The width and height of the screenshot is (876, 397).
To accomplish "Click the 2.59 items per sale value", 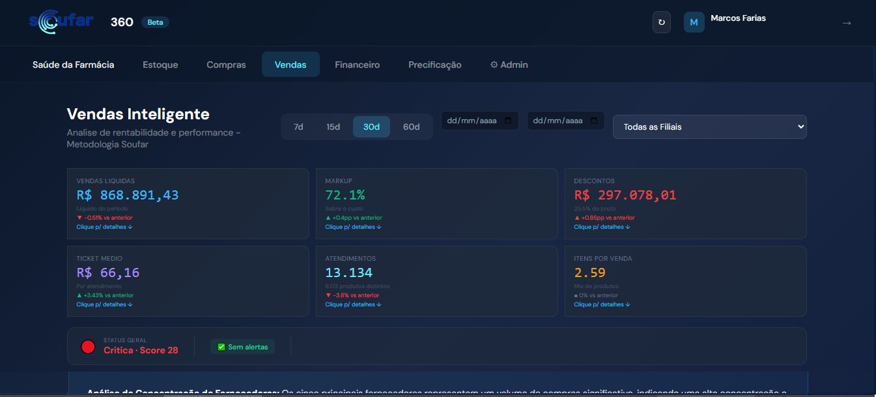I will [590, 272].
